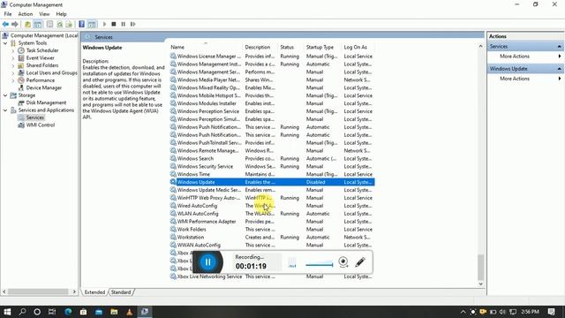
Task: Click the Restart Service toolbar icon
Action: coord(133,24)
